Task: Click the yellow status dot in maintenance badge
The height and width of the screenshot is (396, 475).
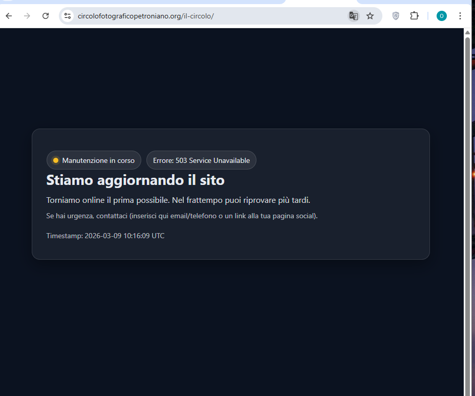Action: [x=56, y=160]
